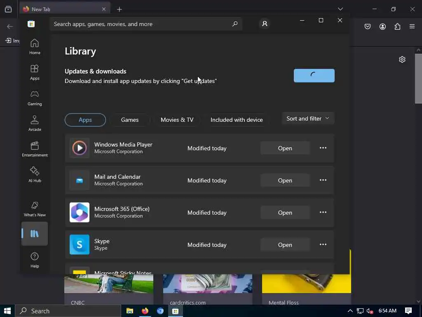
Task: Open Arcade section in sidebar
Action: 35,124
